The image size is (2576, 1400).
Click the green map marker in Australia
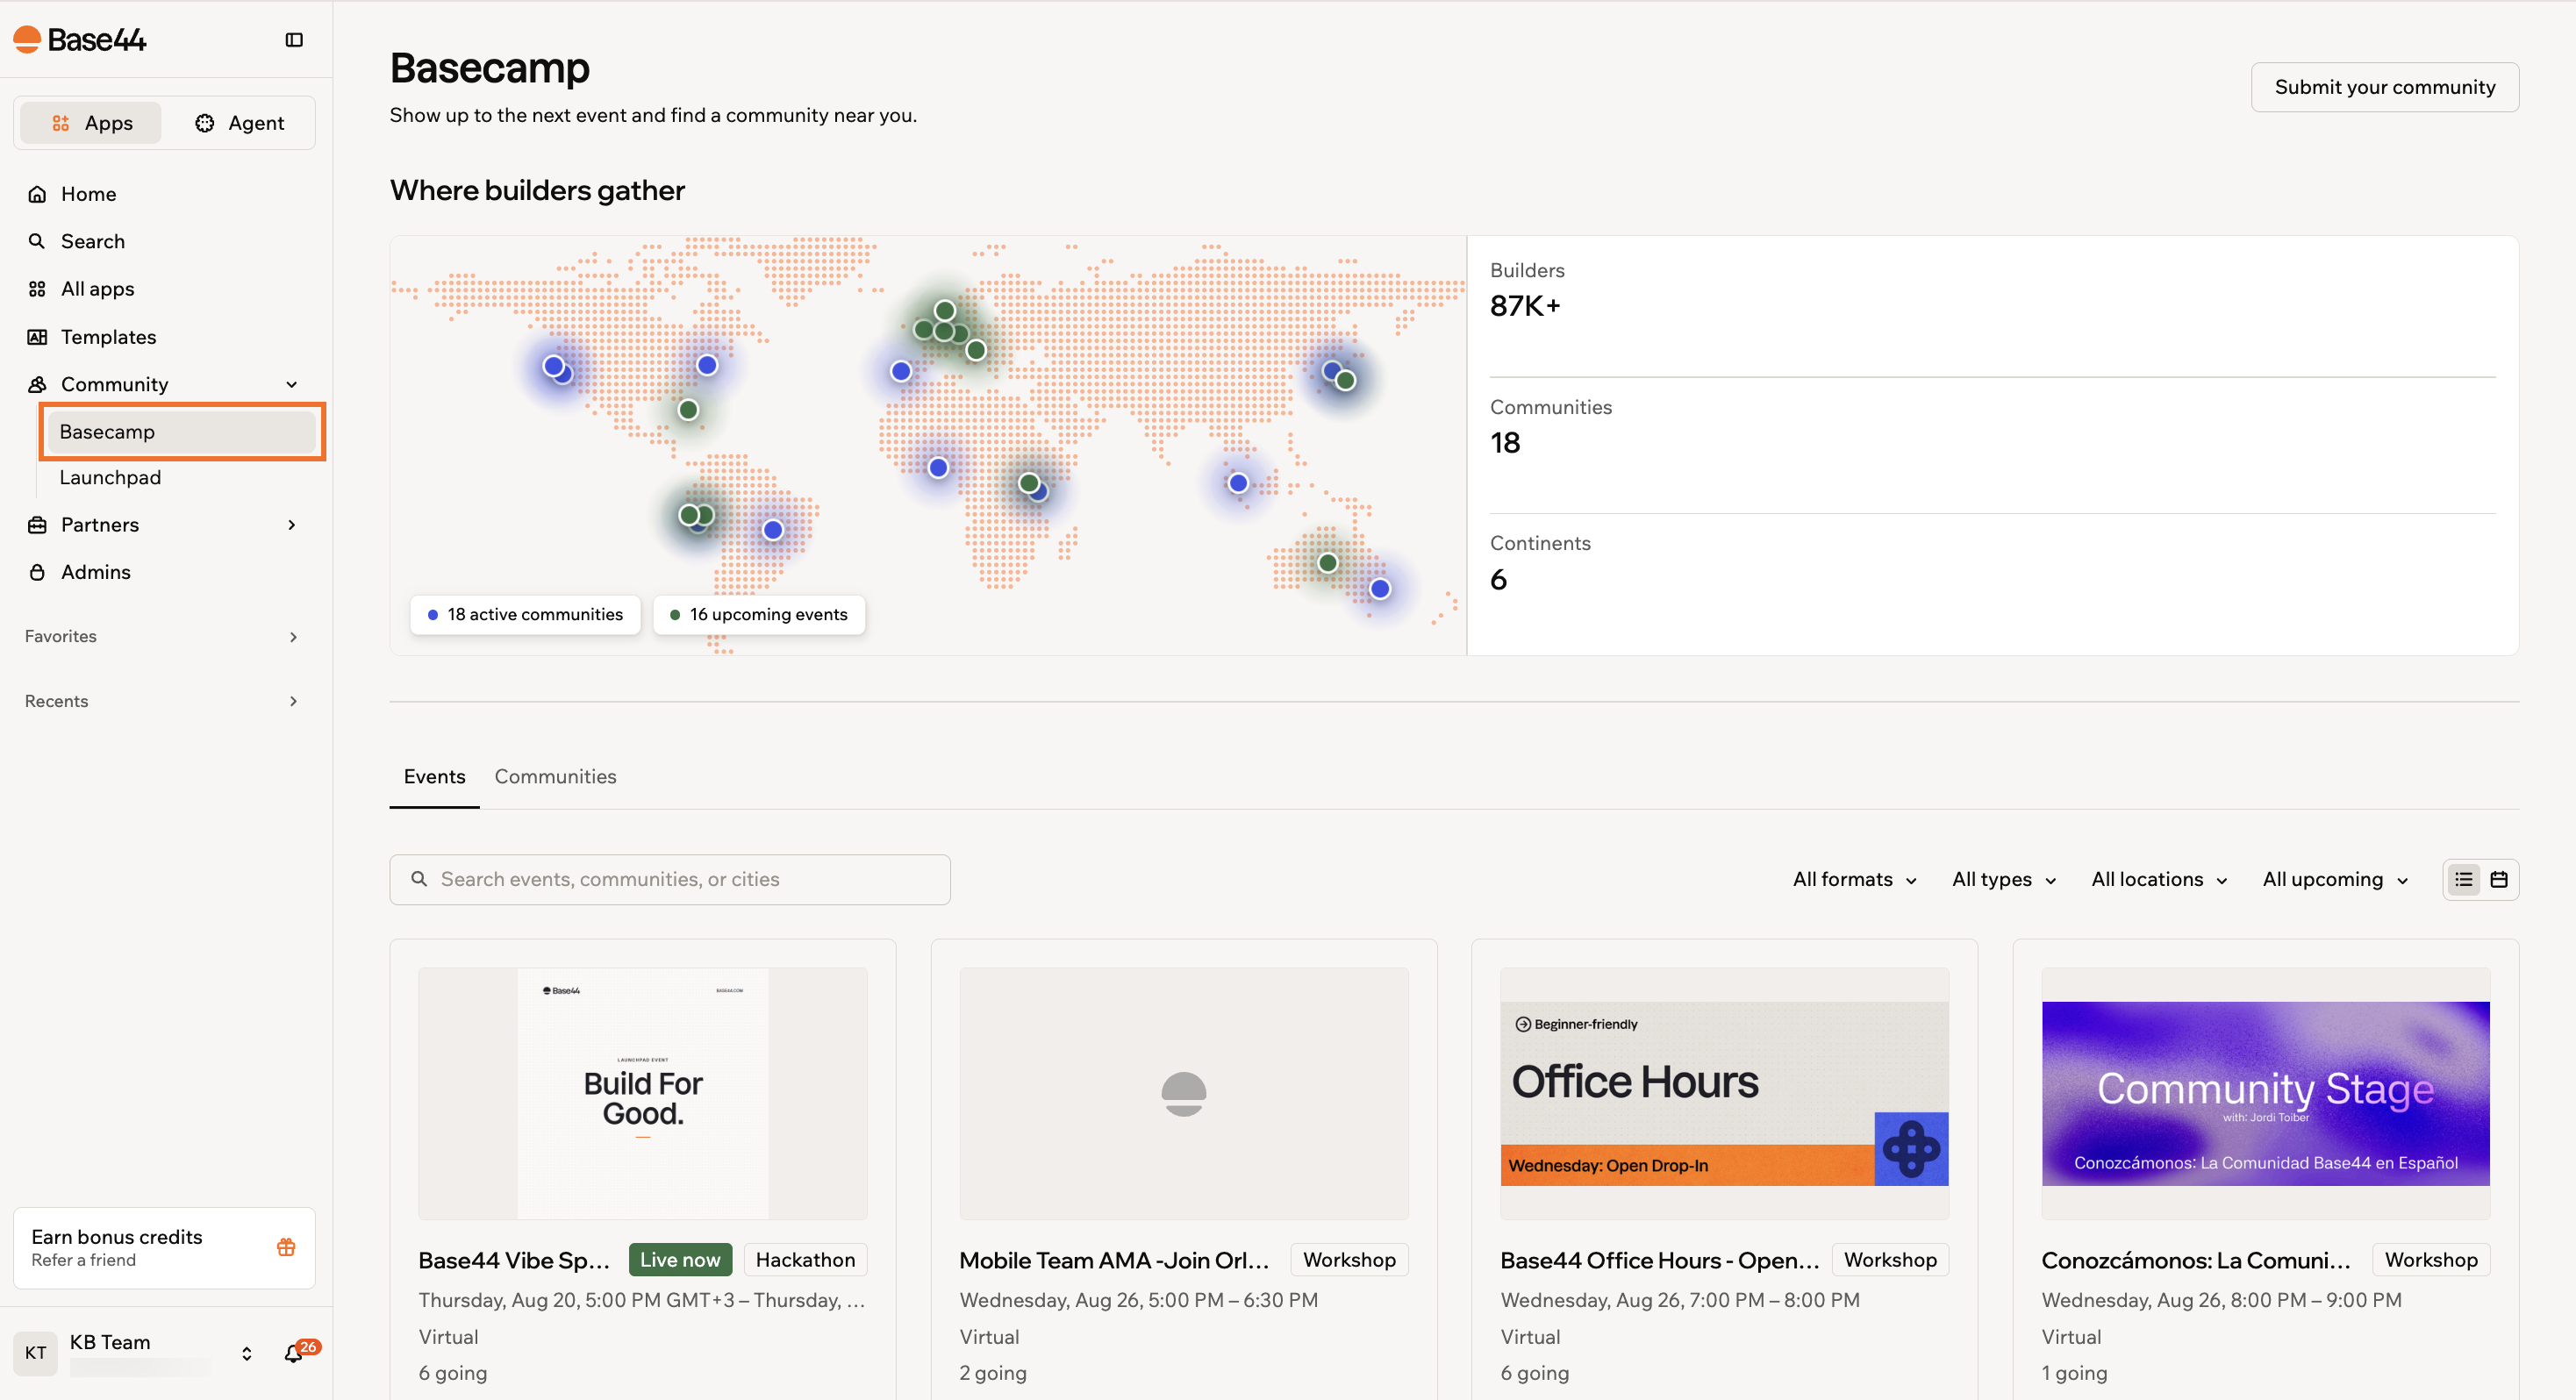tap(1328, 563)
